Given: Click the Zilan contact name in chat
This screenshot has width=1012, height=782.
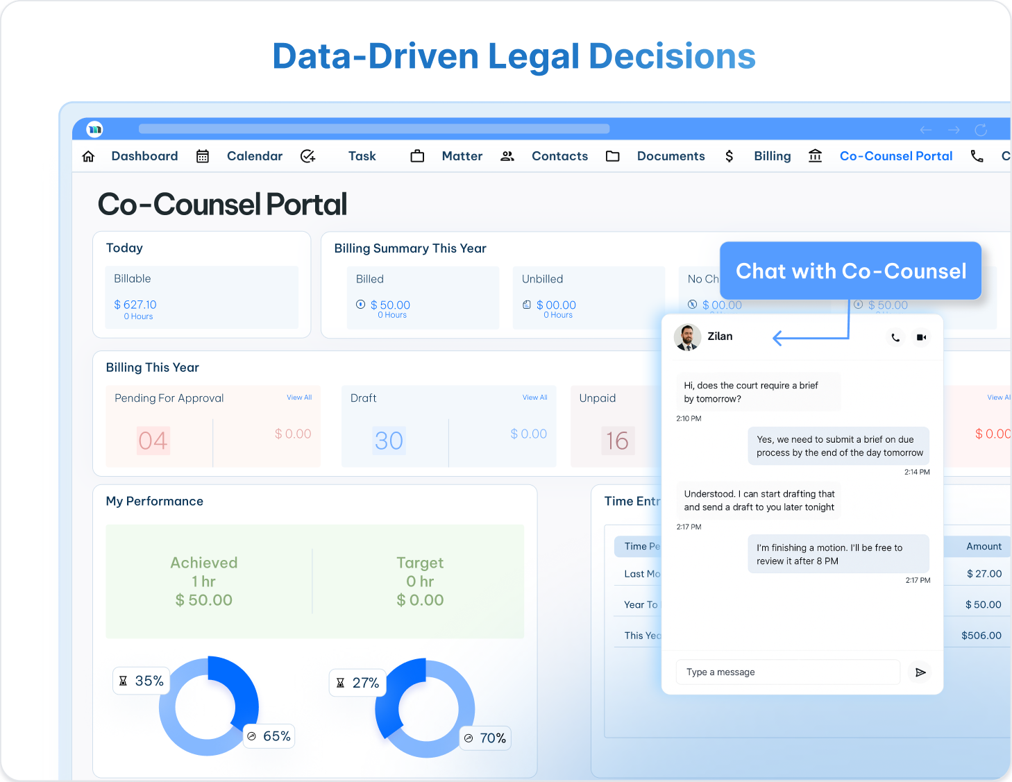Looking at the screenshot, I should (720, 337).
